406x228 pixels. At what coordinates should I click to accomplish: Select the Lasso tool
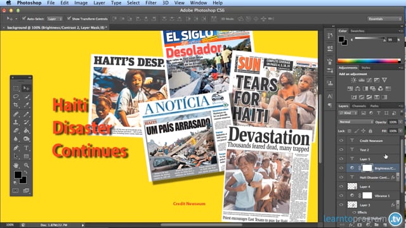[x=16, y=97]
